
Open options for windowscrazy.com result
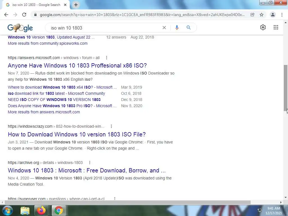(111, 126)
